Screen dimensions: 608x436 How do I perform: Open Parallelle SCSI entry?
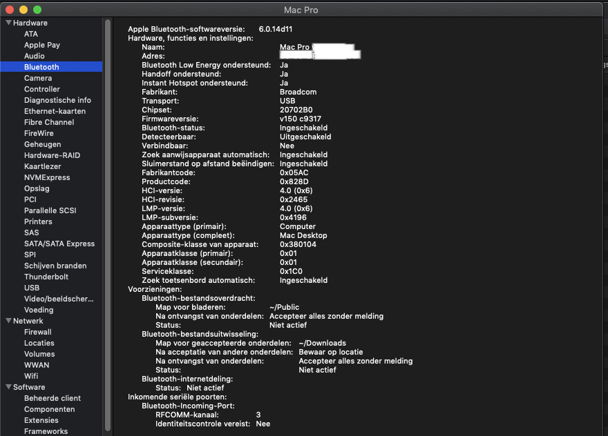[x=50, y=210]
